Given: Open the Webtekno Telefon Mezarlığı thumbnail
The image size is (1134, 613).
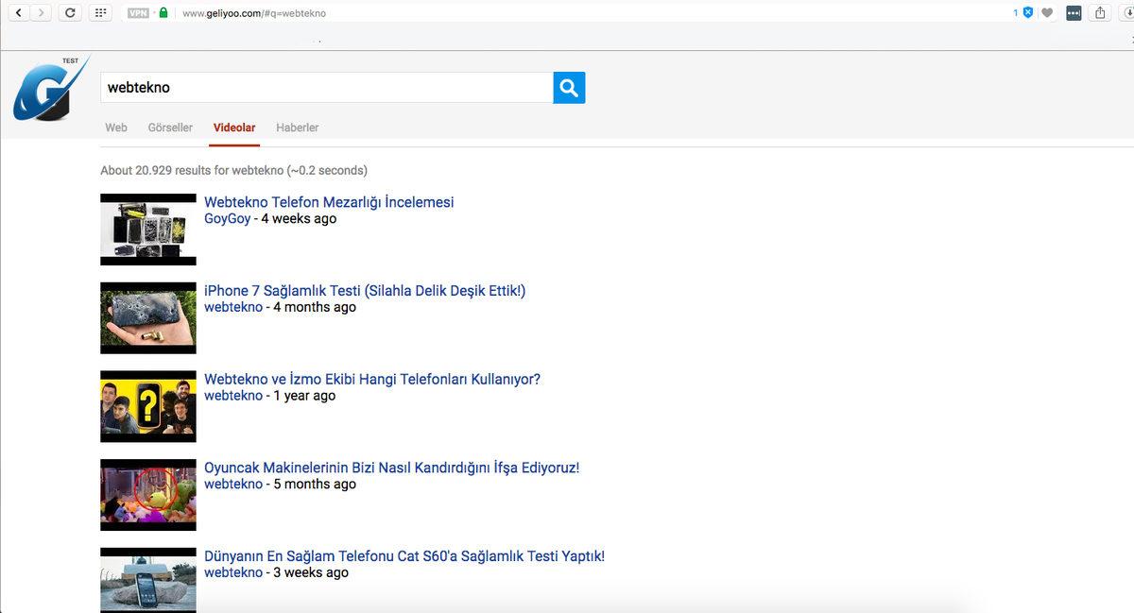Looking at the screenshot, I should [147, 229].
